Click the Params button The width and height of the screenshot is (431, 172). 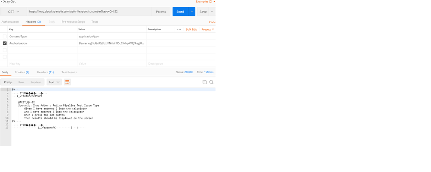tap(161, 12)
